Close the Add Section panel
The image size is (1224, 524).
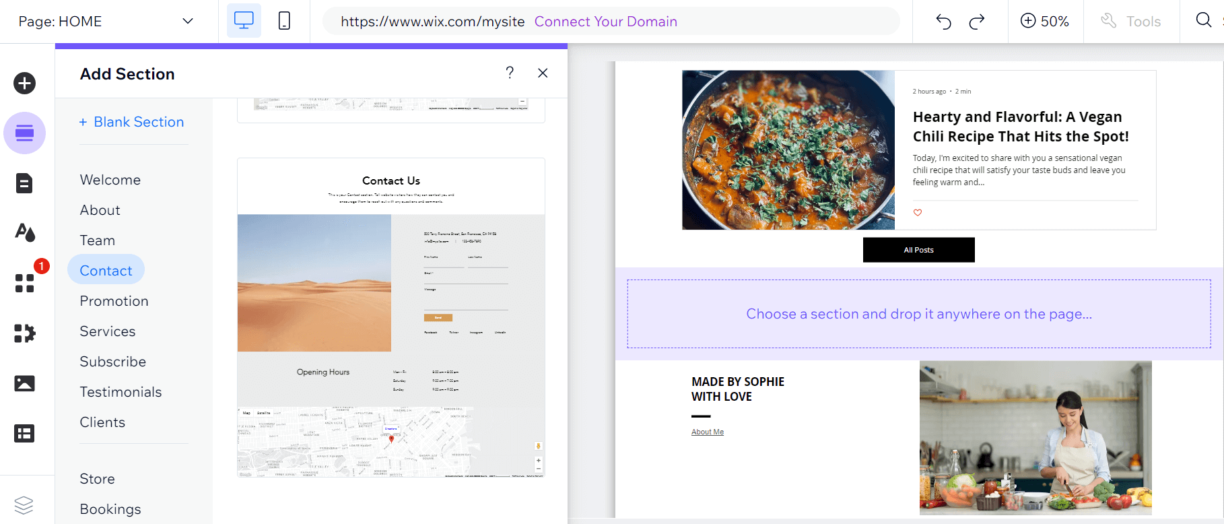click(543, 73)
